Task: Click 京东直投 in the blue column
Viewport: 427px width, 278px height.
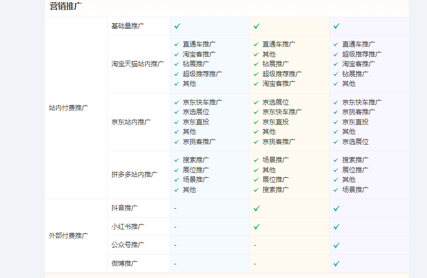Action: pyautogui.click(x=196, y=122)
